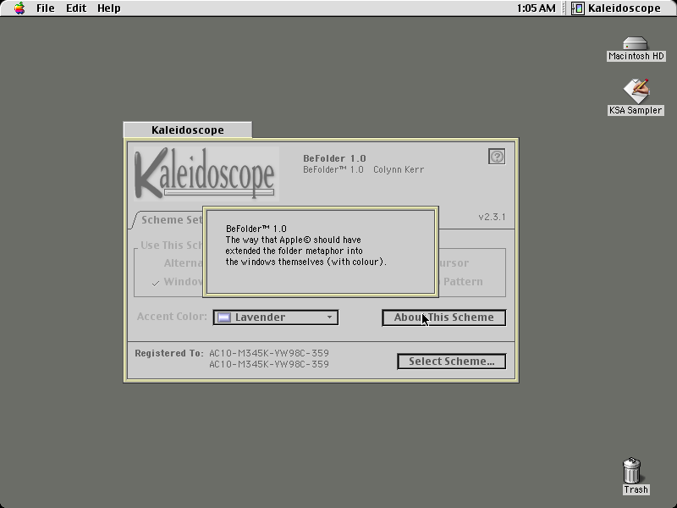Screen dimensions: 677x508
Task: Open the File menu
Action: 46,8
